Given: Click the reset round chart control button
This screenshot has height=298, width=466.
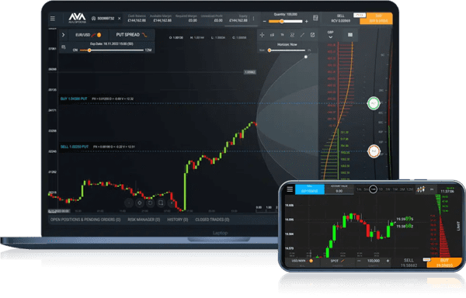Looking at the screenshot, I should coord(150,203).
